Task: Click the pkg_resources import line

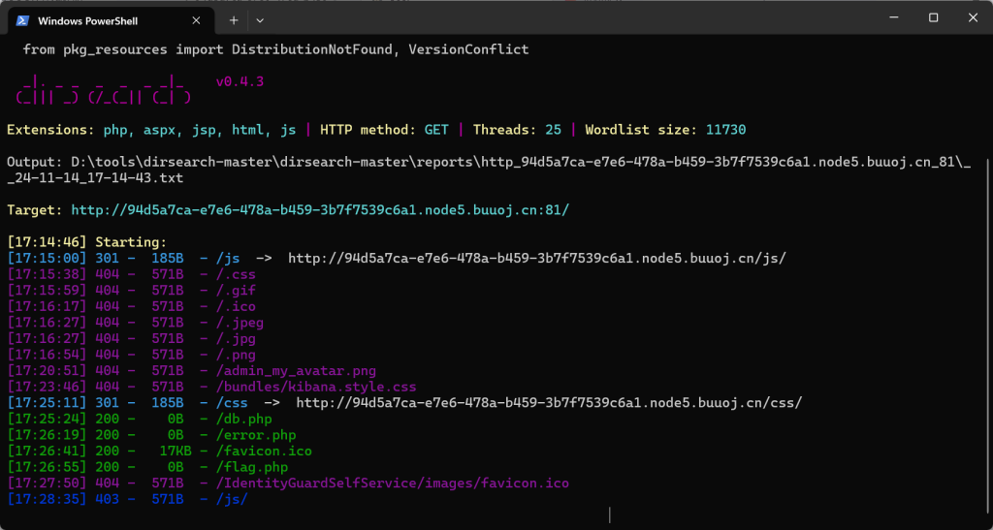Action: (275, 49)
